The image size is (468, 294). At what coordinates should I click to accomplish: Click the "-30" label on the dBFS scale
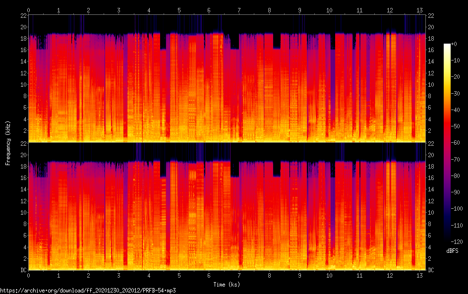click(x=455, y=93)
